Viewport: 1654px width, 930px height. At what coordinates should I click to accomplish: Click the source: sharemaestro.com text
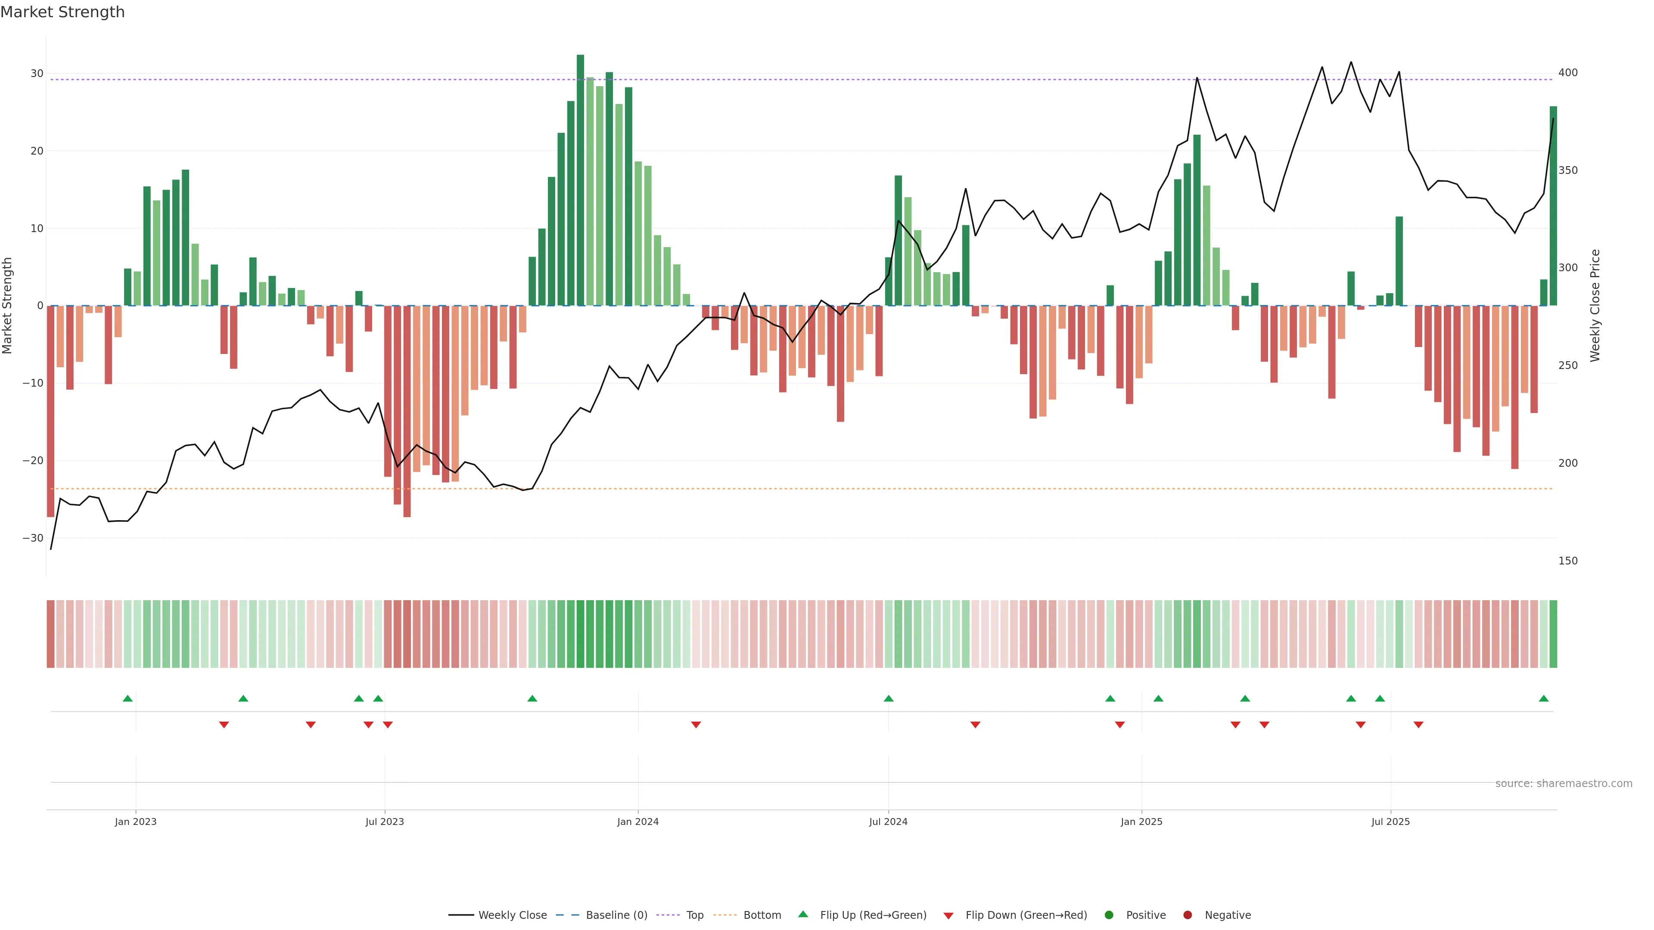[x=1564, y=784]
